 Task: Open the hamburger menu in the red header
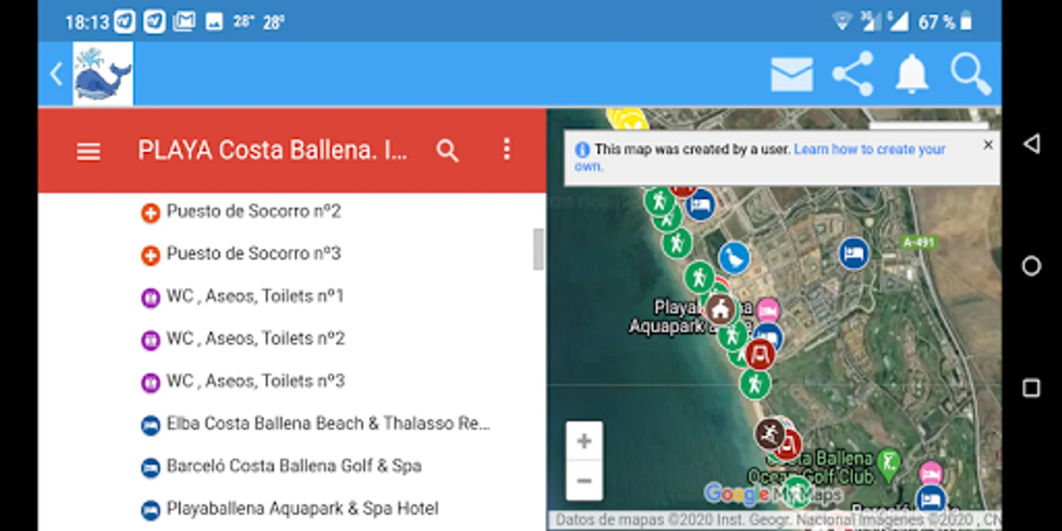click(88, 152)
